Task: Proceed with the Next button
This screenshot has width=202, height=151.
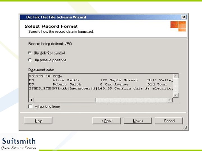Action: tap(137, 121)
